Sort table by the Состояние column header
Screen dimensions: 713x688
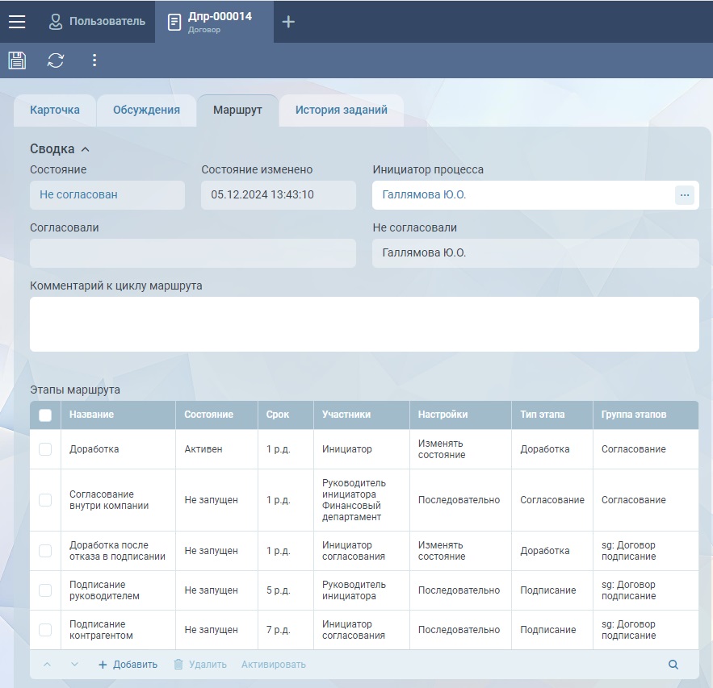click(208, 415)
